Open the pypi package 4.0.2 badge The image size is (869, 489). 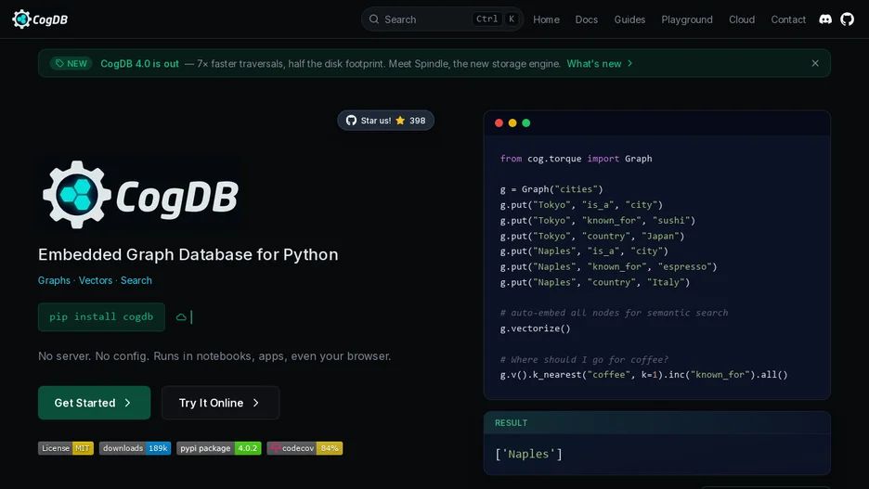pyautogui.click(x=219, y=448)
